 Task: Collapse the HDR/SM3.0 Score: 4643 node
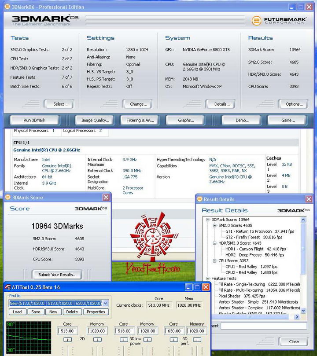pos(214,243)
